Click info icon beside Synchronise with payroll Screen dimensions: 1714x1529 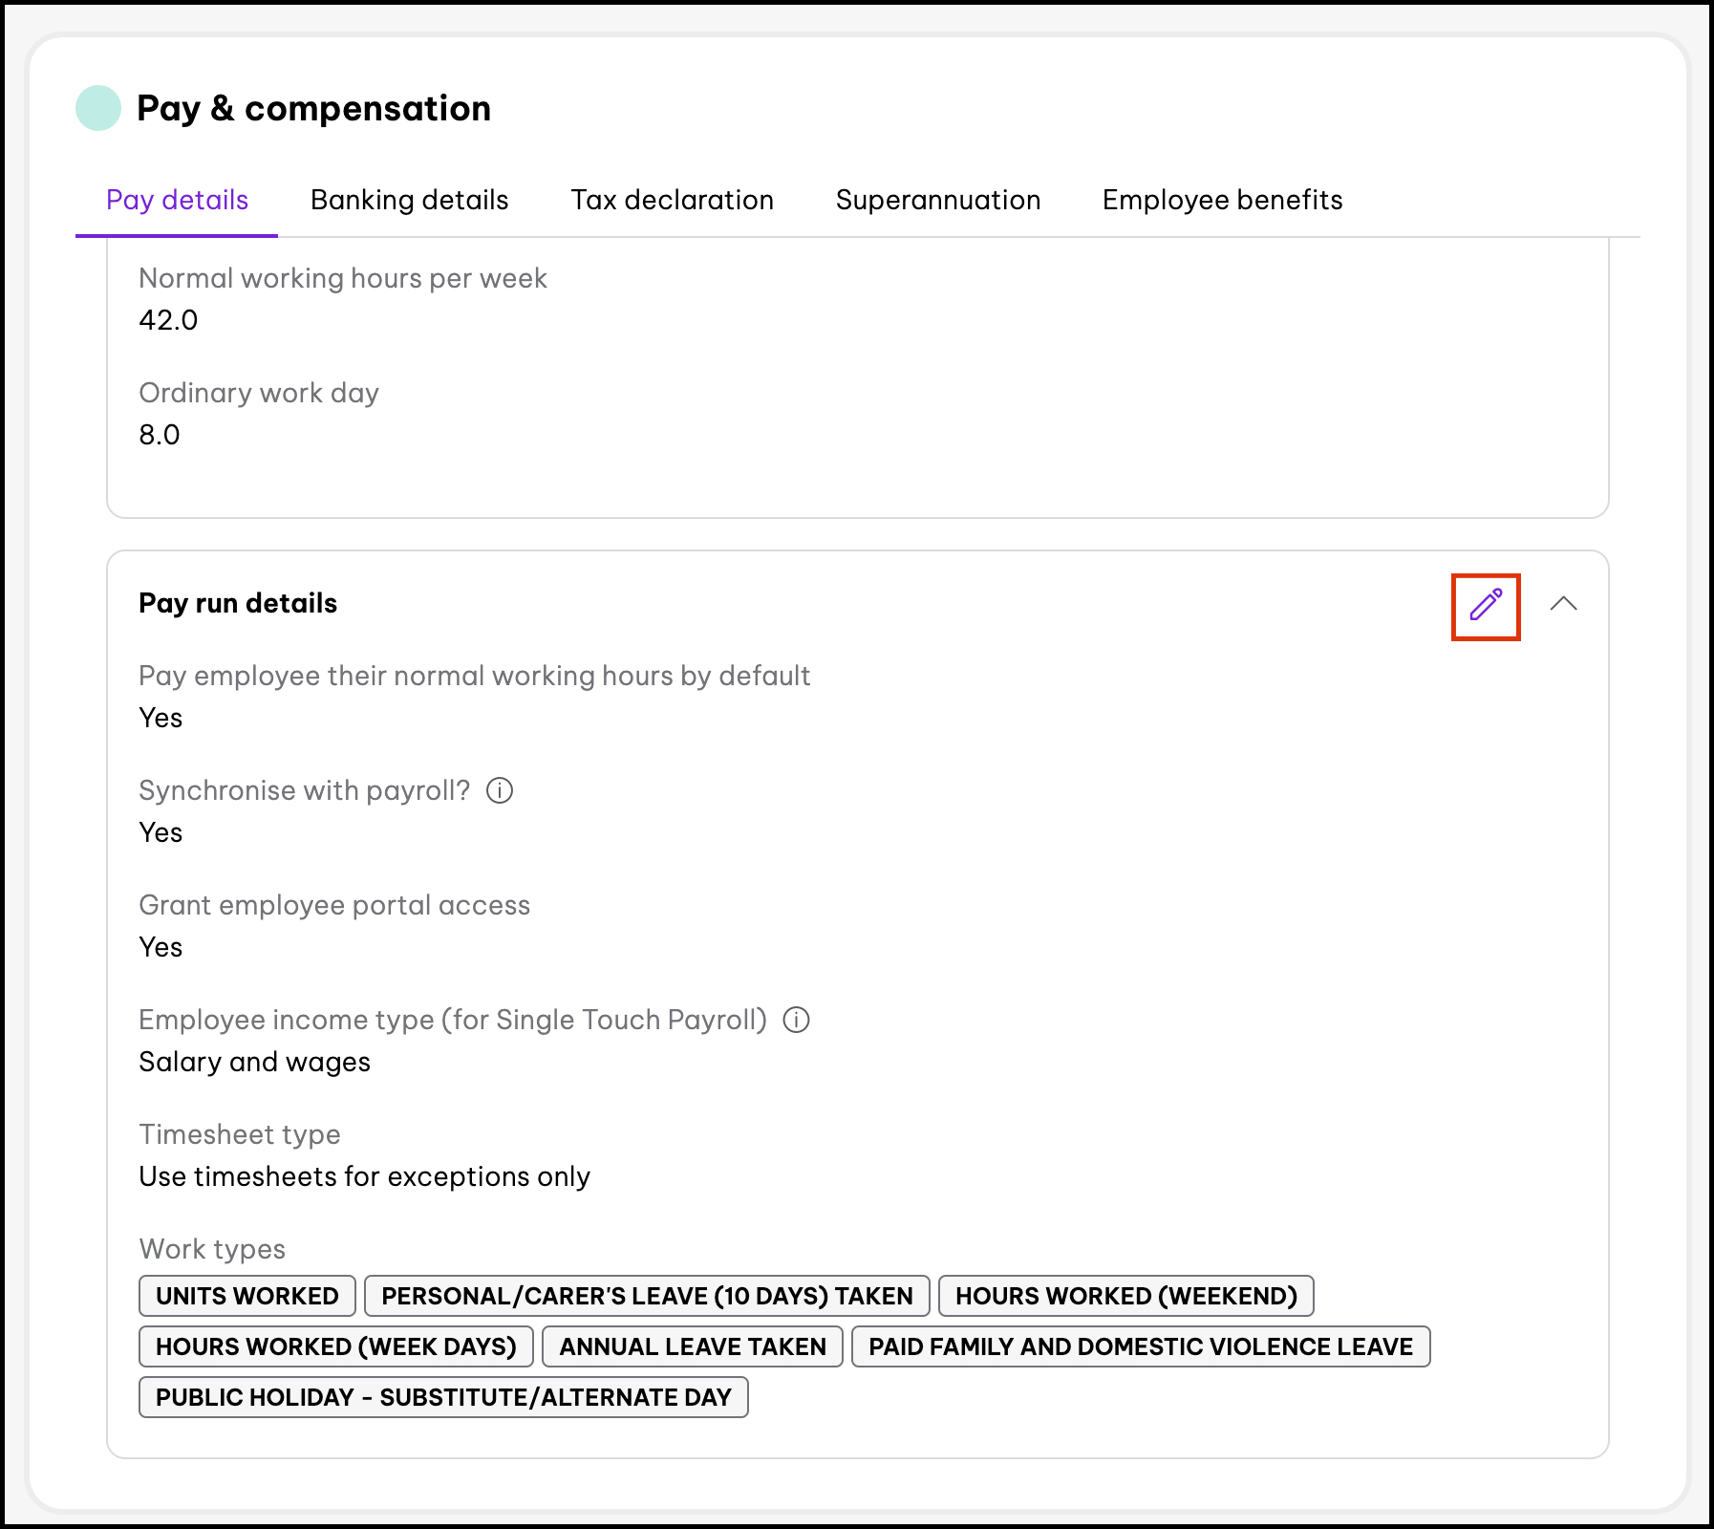(500, 790)
